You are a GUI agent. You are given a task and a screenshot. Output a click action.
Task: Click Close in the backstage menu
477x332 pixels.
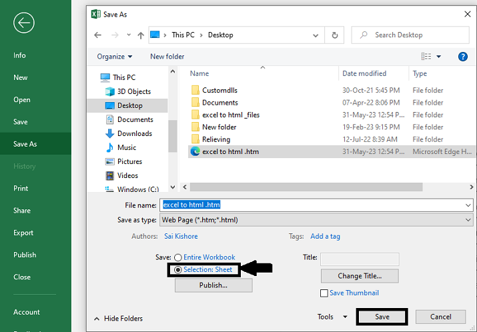coord(22,277)
